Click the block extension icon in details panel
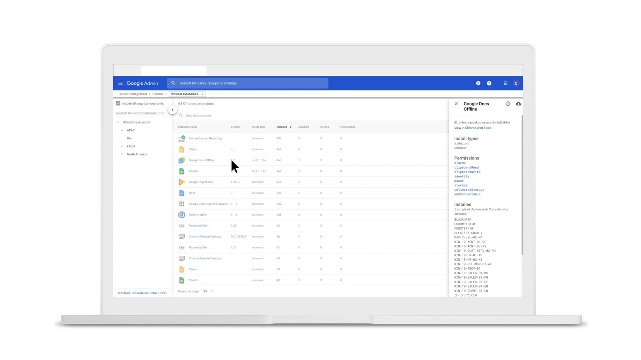Viewport: 641px width, 360px height. 508,104
